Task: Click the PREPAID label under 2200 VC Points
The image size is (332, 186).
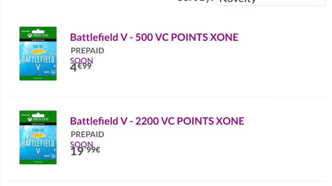Action: click(x=87, y=134)
